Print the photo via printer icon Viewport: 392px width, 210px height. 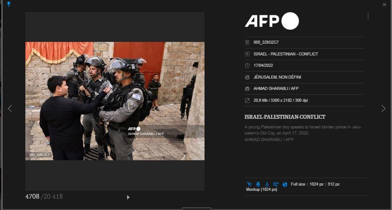tap(258, 184)
